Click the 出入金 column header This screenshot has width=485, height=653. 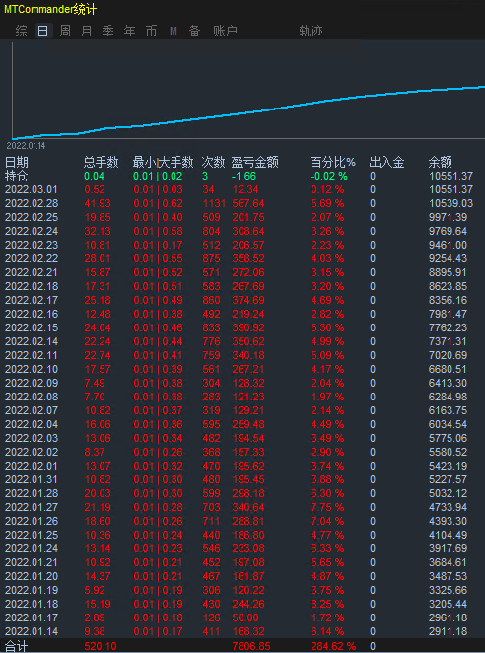click(386, 162)
